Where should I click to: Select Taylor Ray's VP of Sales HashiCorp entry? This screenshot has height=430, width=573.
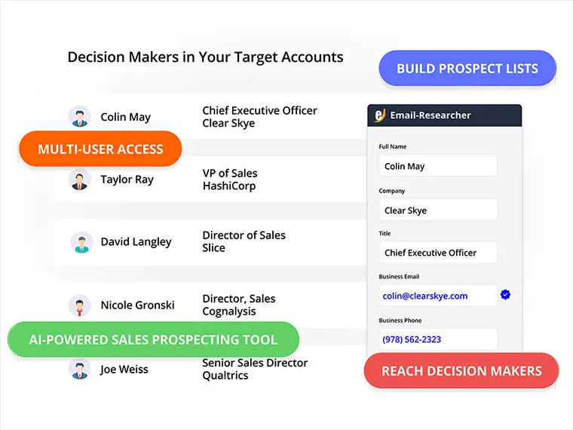(x=230, y=180)
